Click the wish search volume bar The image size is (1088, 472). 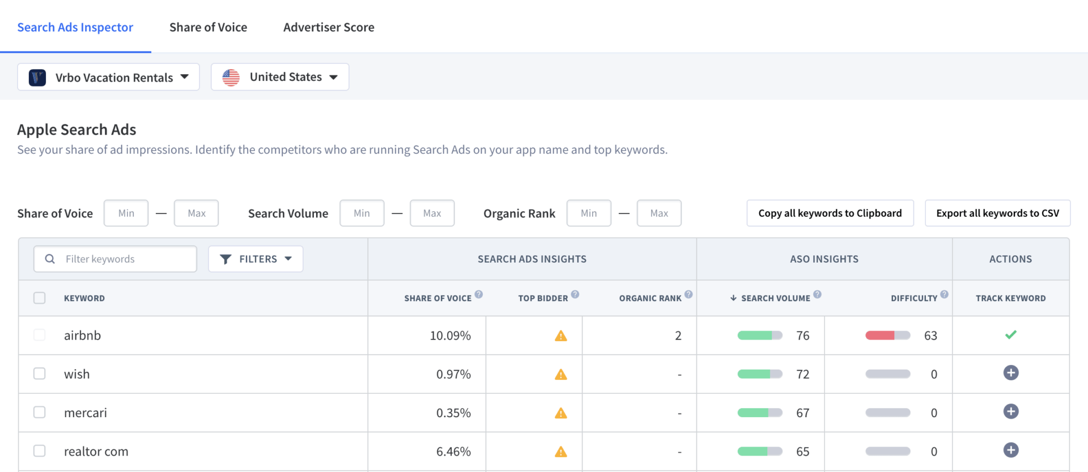pos(760,374)
